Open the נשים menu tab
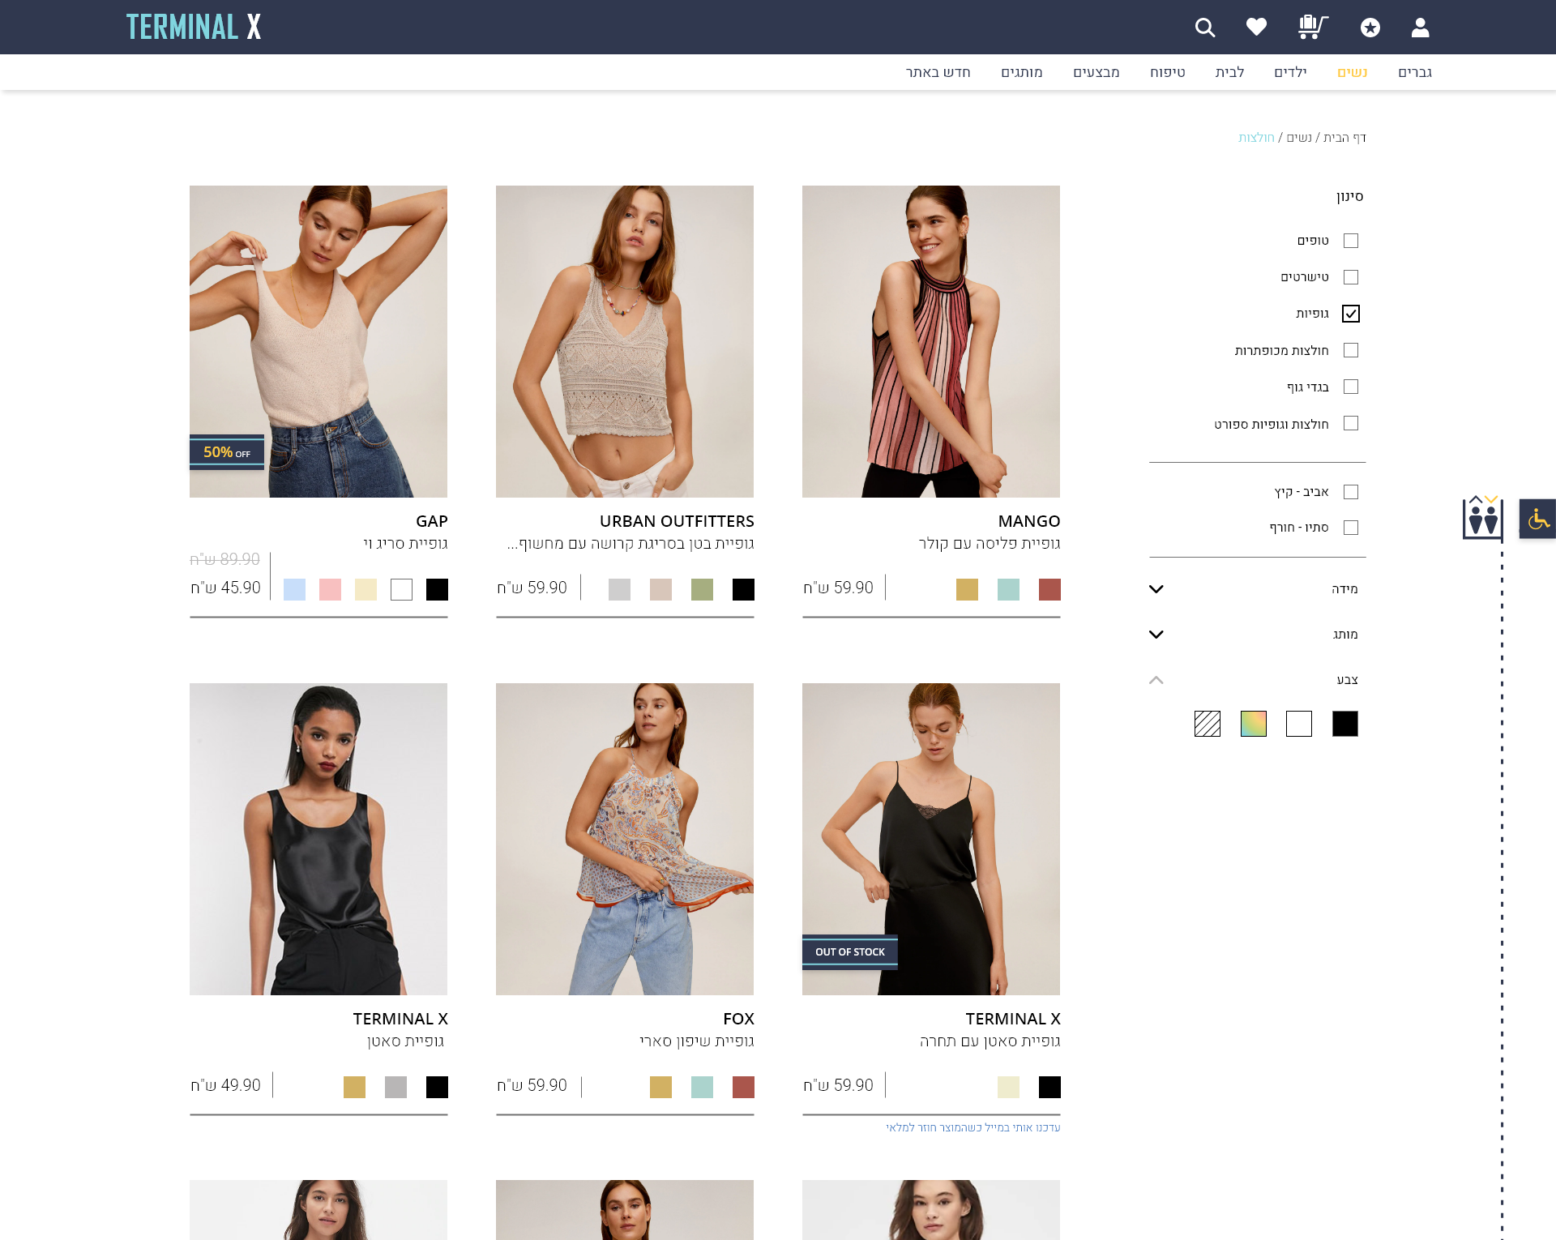Viewport: 1556px width, 1240px height. click(x=1353, y=72)
